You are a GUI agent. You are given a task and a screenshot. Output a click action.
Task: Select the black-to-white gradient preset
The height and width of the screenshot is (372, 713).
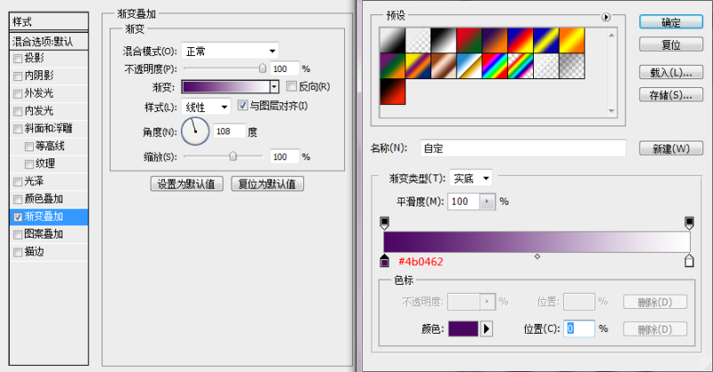[x=443, y=40]
